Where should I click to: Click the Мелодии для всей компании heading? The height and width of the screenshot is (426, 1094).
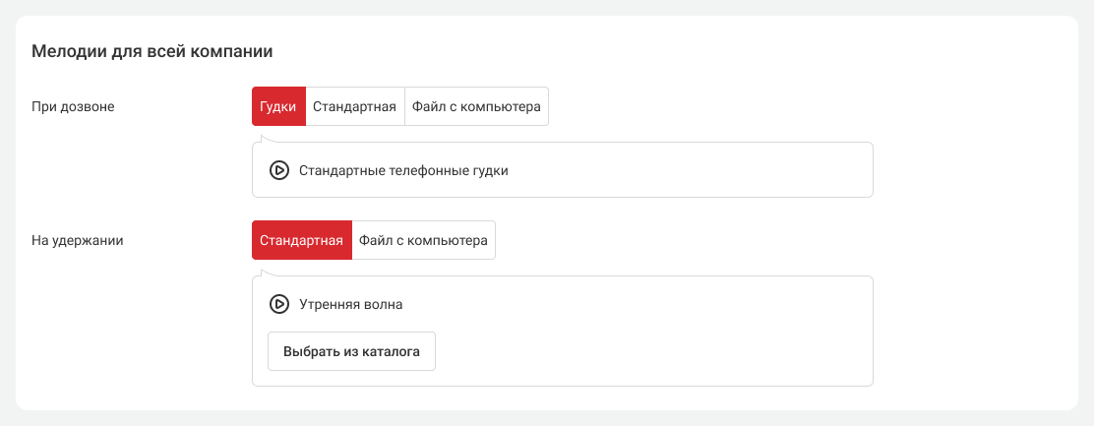pyautogui.click(x=152, y=50)
